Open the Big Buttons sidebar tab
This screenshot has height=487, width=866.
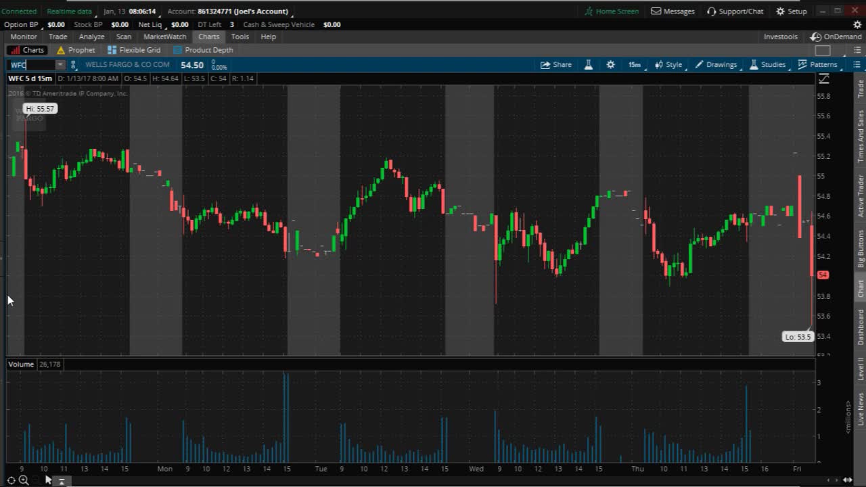click(861, 248)
